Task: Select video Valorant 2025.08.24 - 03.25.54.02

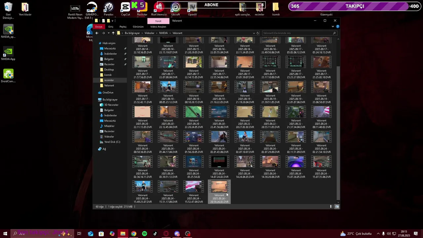Action: pos(194,167)
